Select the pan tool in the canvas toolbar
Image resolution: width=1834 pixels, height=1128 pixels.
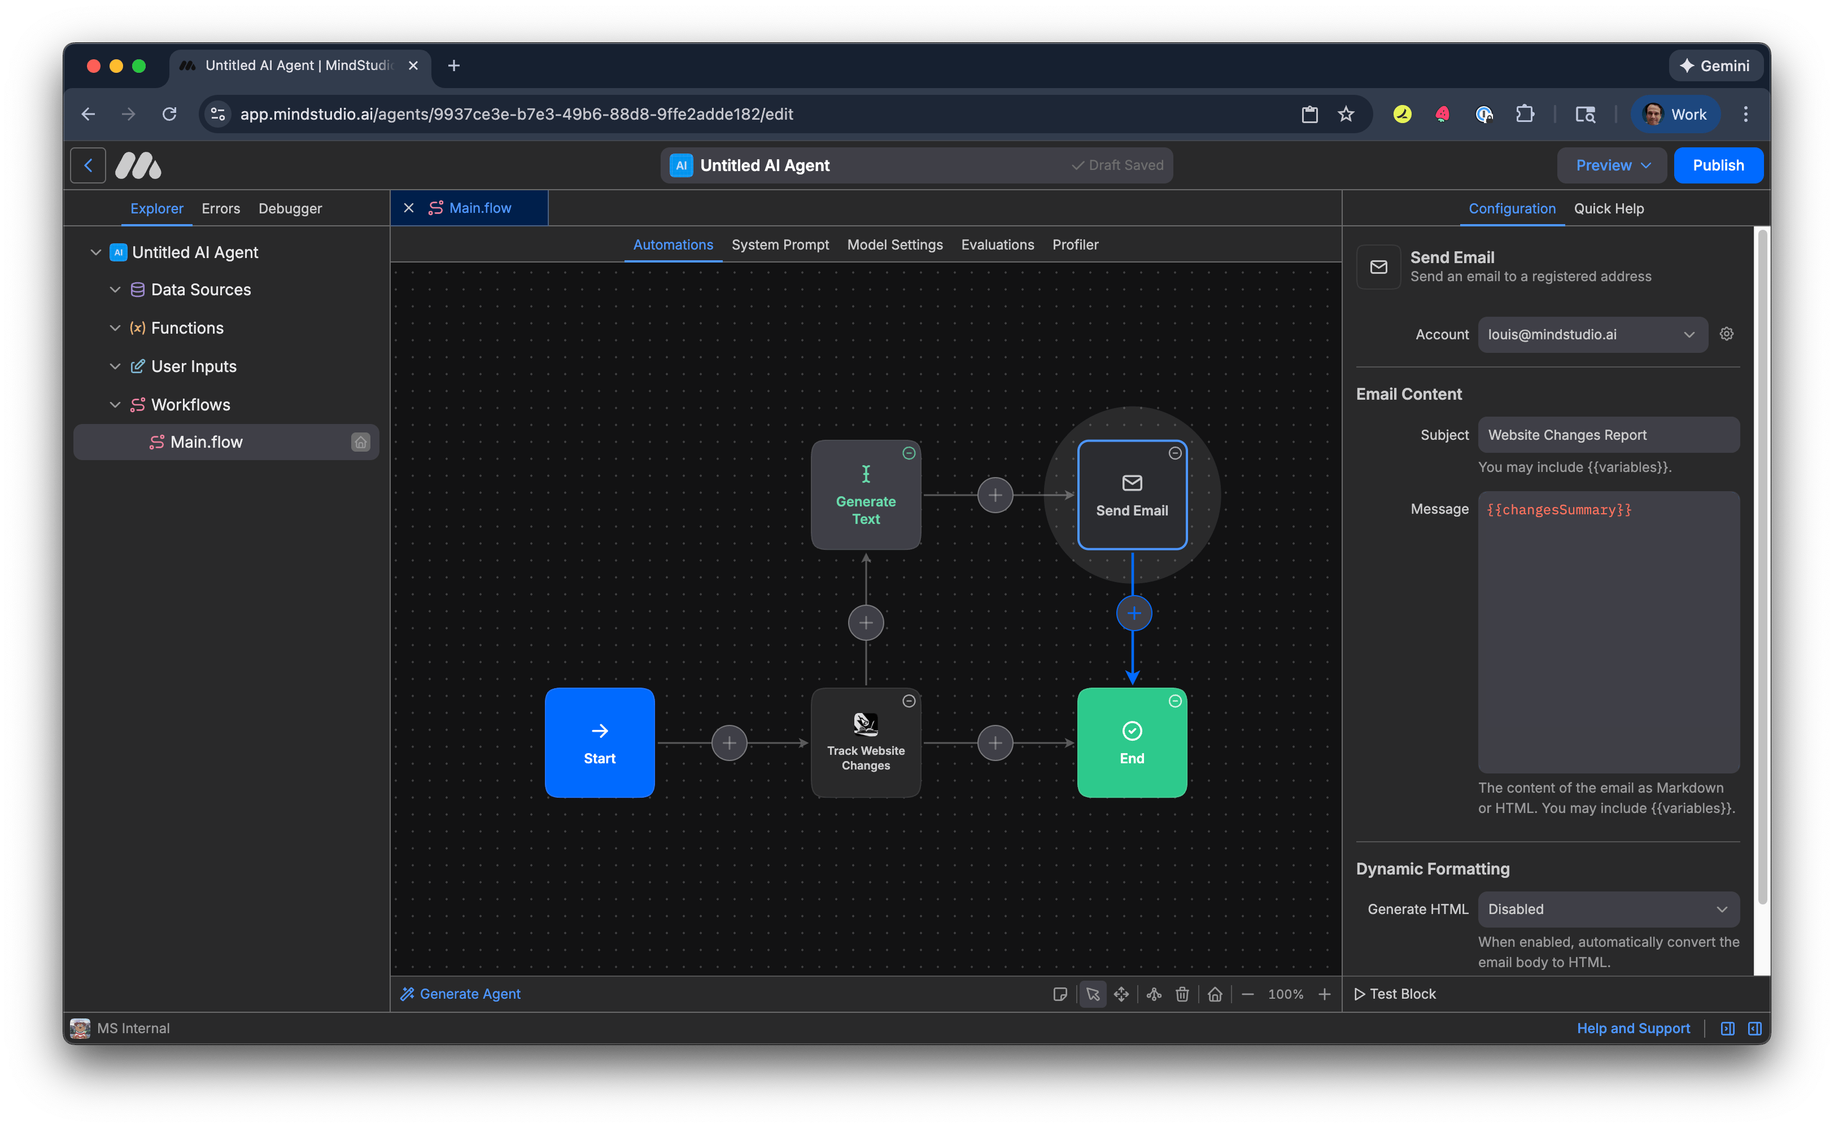coord(1121,994)
